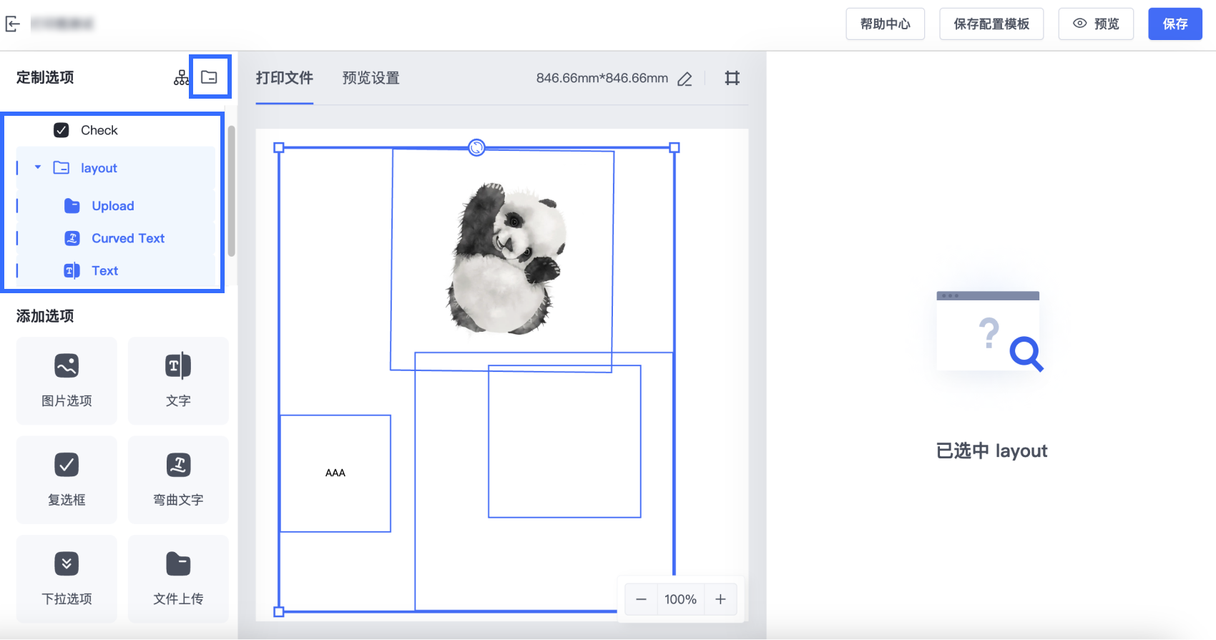Select the Check item label
This screenshot has height=640, width=1216.
[x=99, y=130]
